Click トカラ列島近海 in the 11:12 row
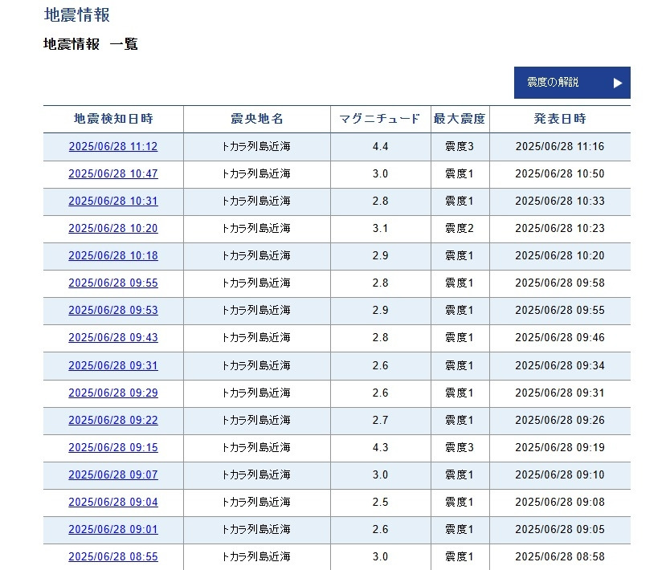The image size is (670, 570). point(256,146)
